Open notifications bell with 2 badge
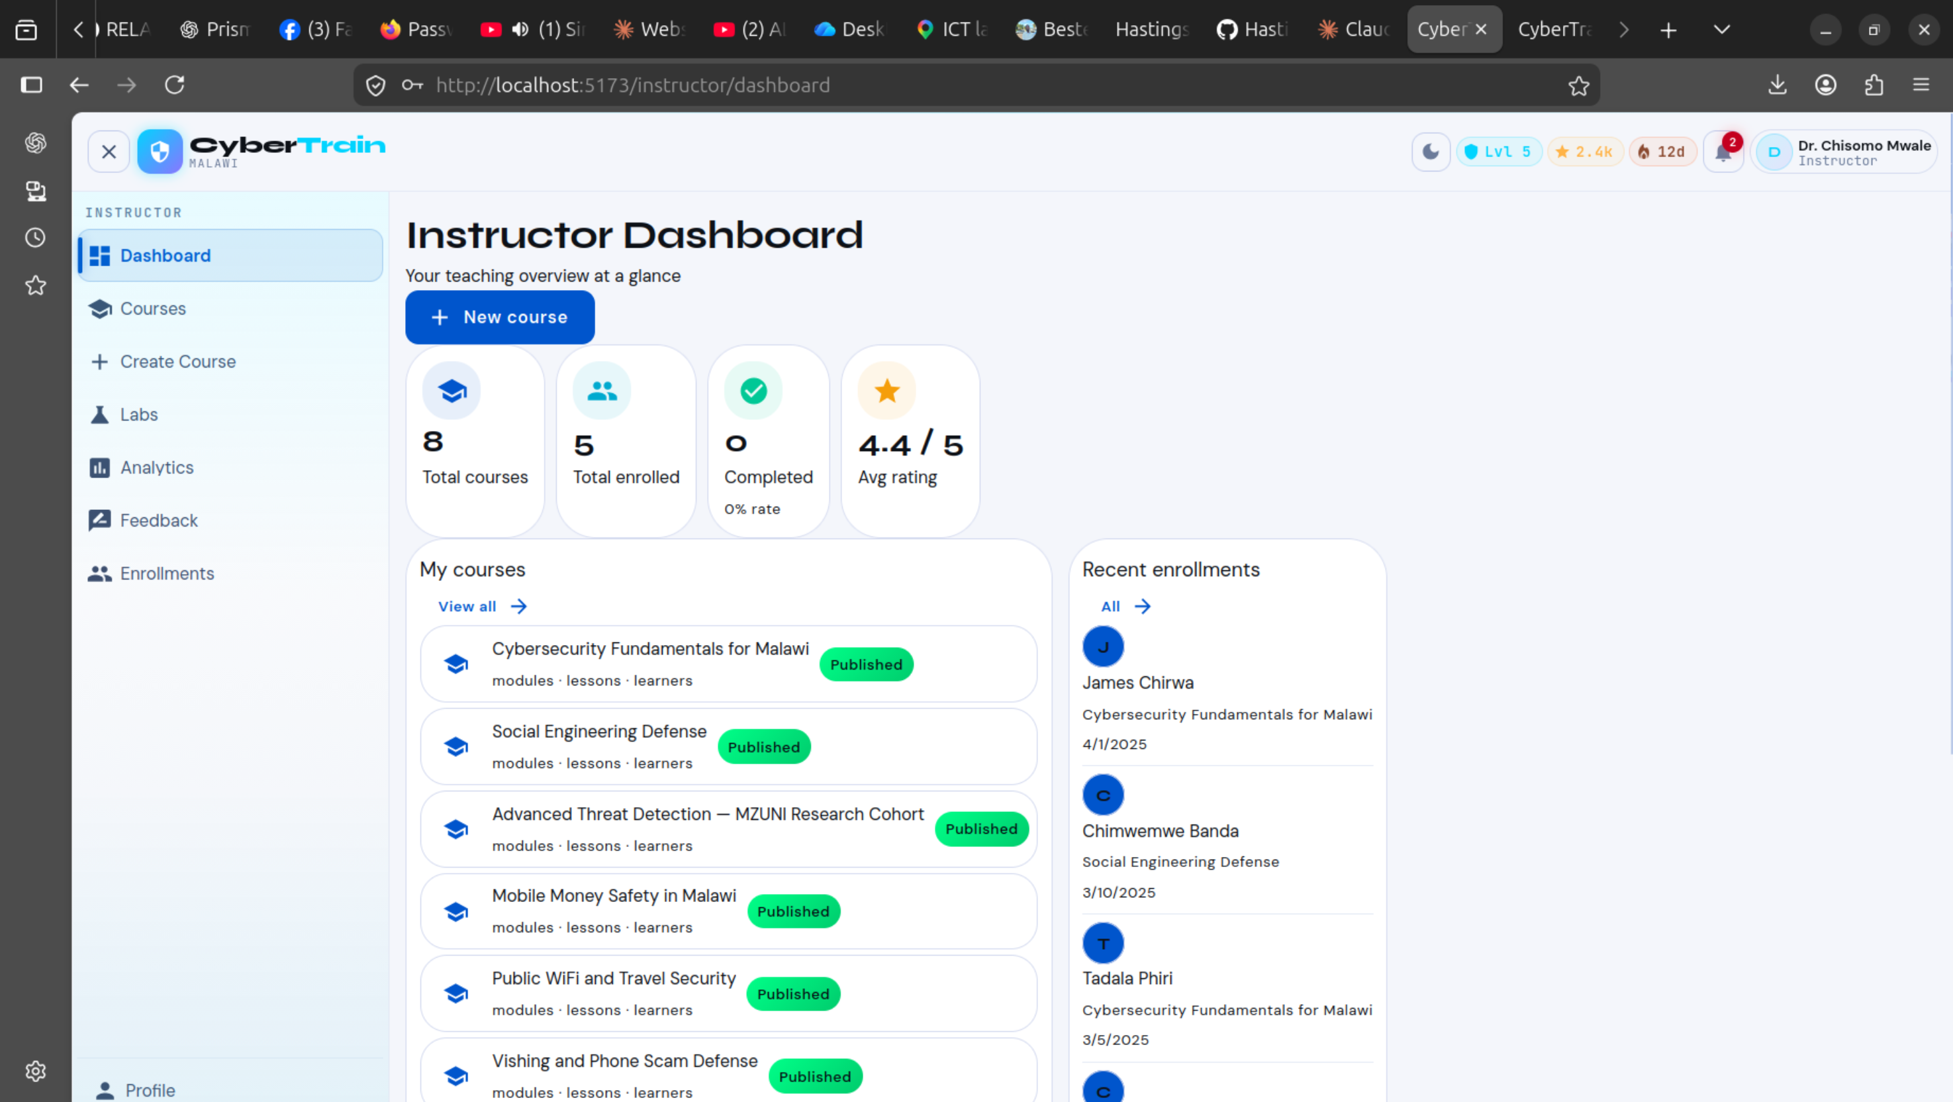Image resolution: width=1953 pixels, height=1102 pixels. 1723,152
